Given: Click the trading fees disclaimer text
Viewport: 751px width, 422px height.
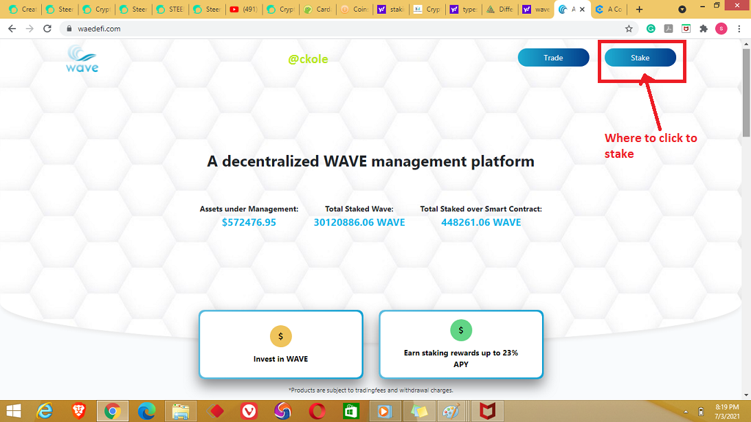Looking at the screenshot, I should [x=371, y=390].
